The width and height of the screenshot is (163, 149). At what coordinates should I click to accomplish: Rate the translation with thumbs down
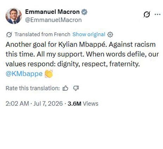(76, 88)
